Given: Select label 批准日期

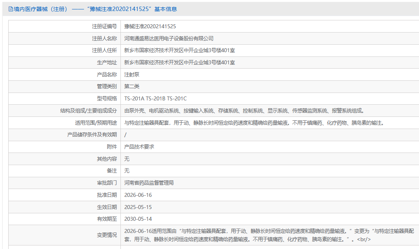Looking at the screenshot, I should (107, 195).
